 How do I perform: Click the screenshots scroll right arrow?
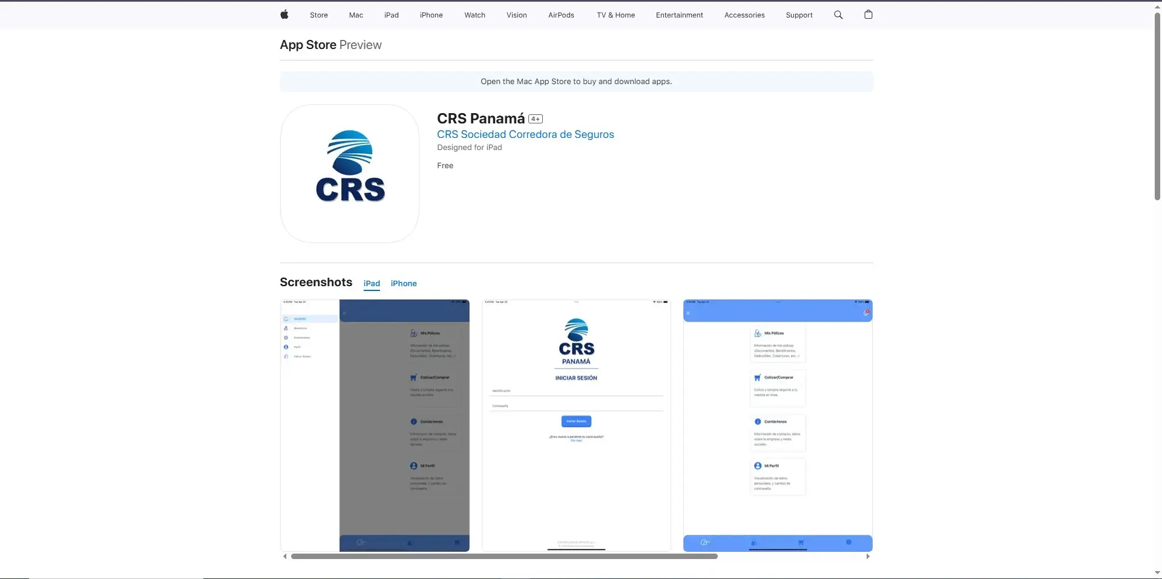(868, 557)
